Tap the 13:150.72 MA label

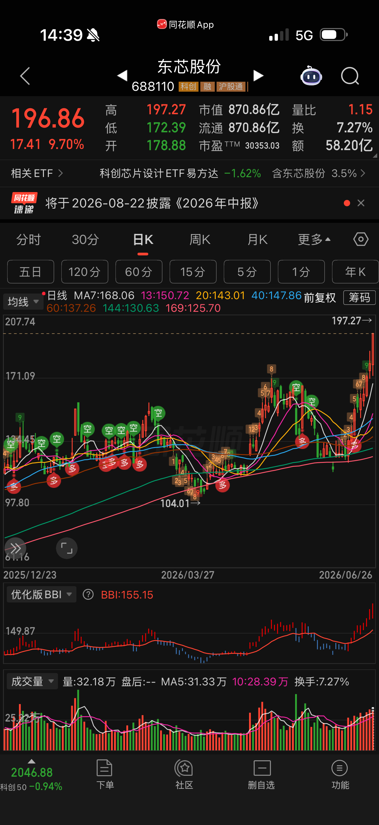point(165,295)
